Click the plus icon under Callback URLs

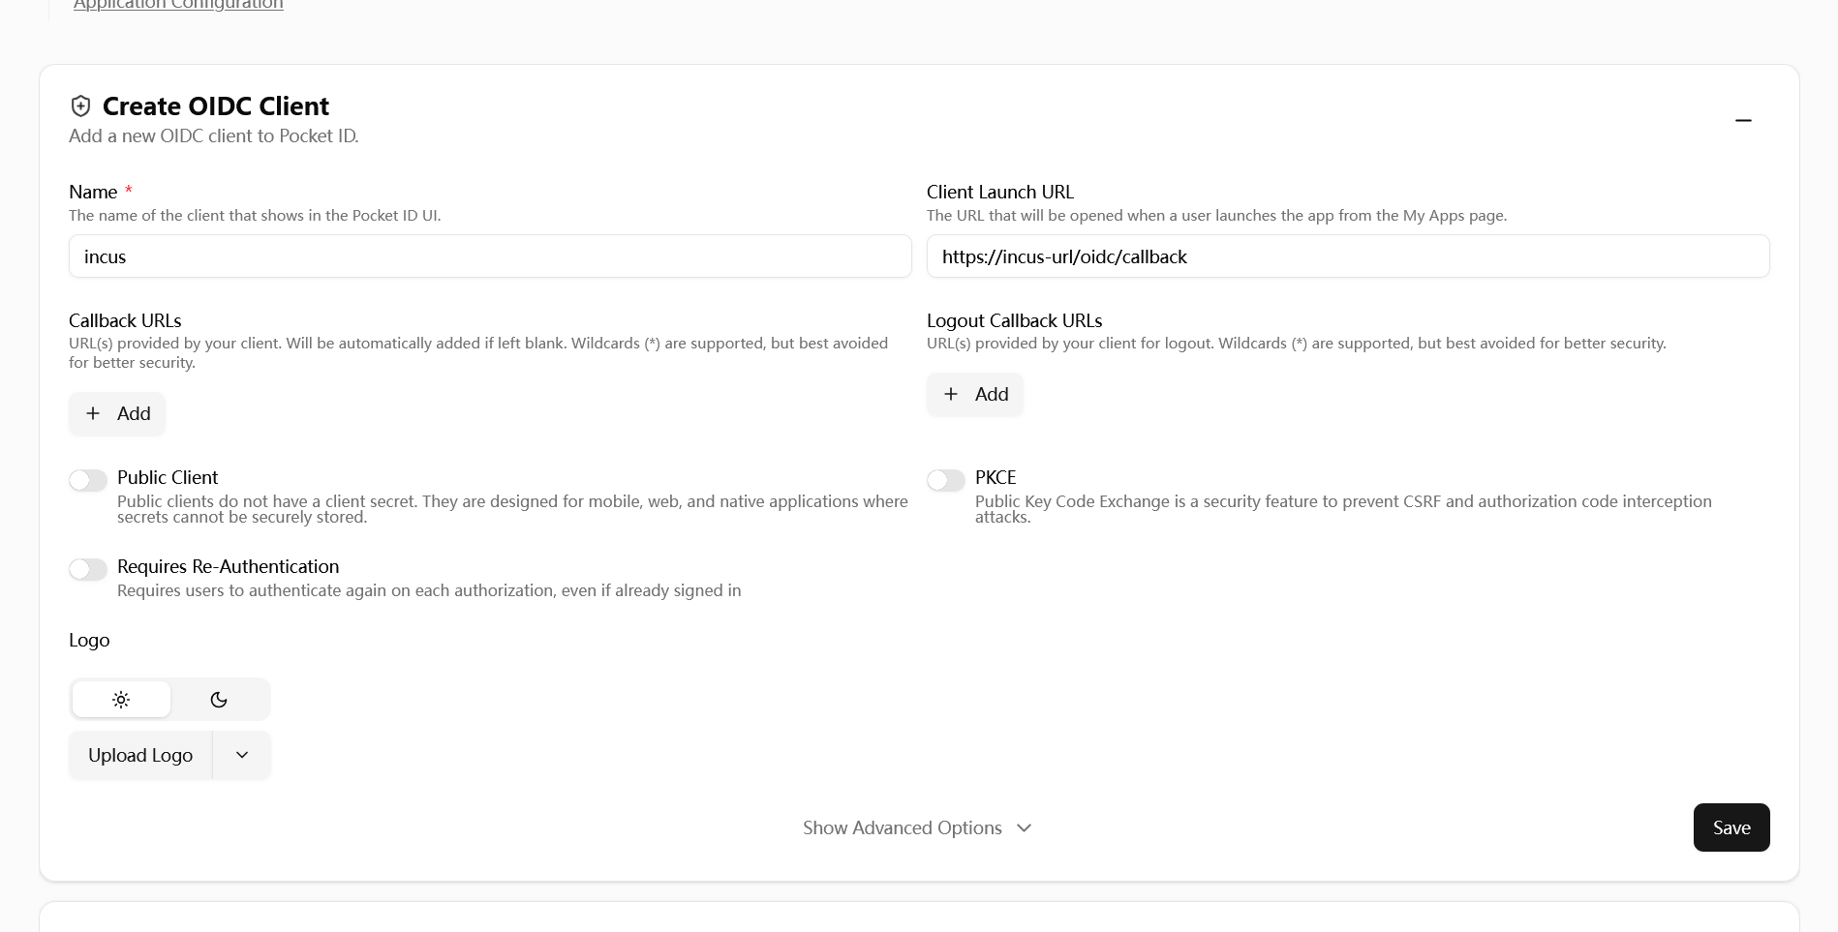[93, 414]
